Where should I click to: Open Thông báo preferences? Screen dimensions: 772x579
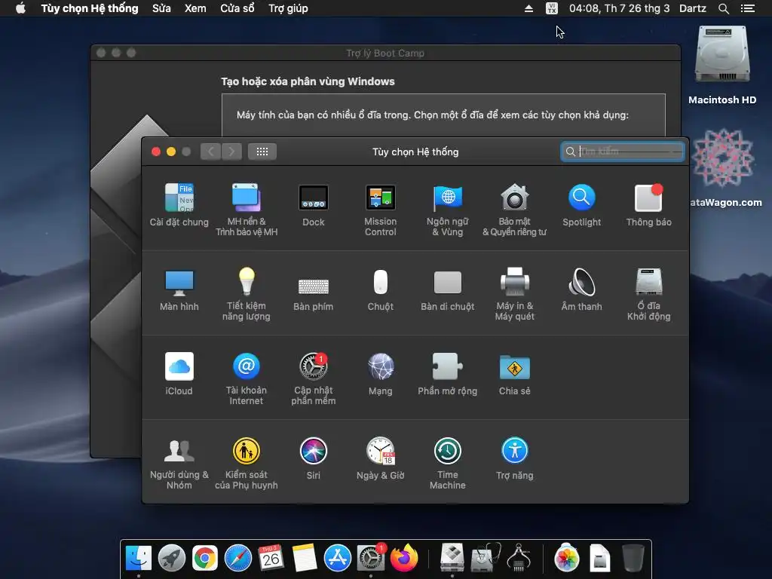(x=648, y=204)
